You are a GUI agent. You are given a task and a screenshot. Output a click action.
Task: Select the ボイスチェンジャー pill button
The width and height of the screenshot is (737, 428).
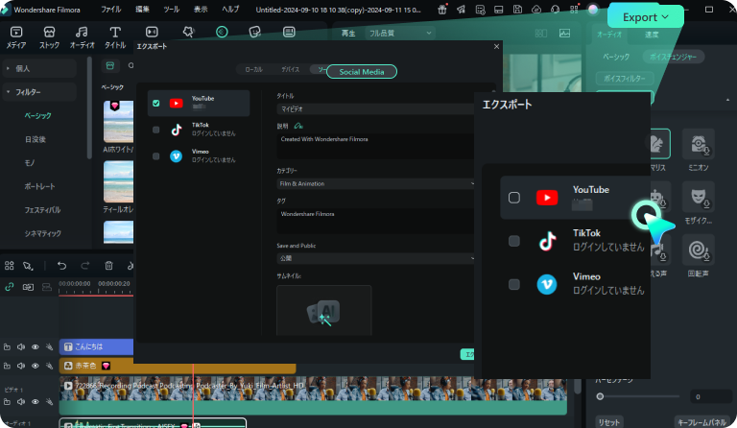(x=673, y=57)
